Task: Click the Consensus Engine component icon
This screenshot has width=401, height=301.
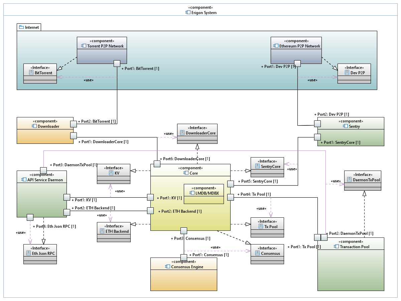Action: tap(168, 267)
